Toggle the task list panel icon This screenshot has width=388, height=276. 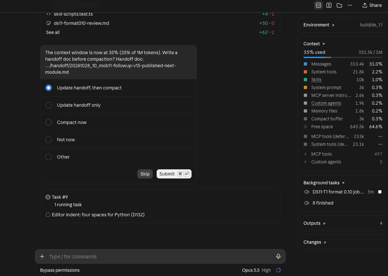[x=318, y=5]
